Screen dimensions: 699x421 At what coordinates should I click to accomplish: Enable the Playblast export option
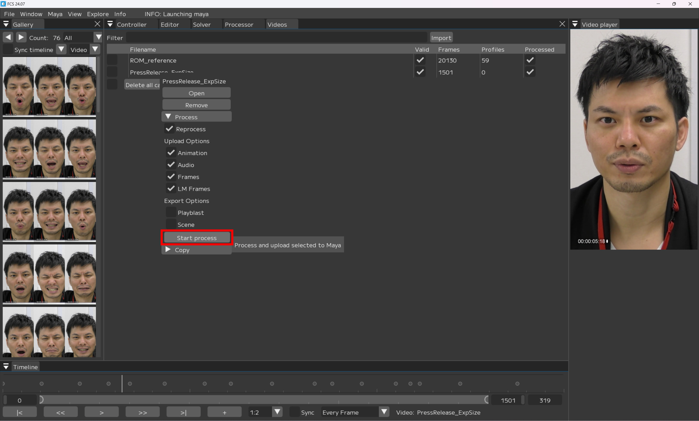coord(171,212)
